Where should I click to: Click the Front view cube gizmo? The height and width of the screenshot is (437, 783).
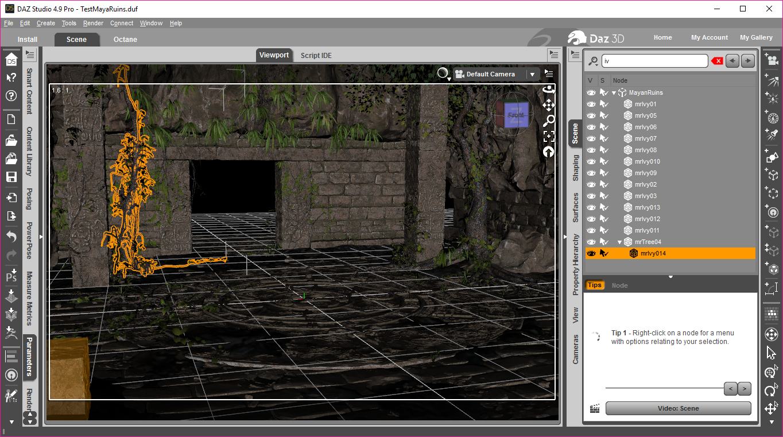[x=515, y=114]
